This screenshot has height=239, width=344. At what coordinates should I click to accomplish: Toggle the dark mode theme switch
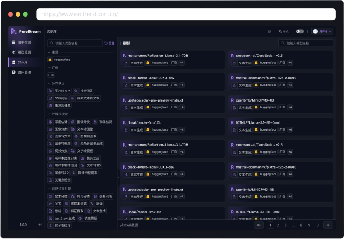click(299, 32)
